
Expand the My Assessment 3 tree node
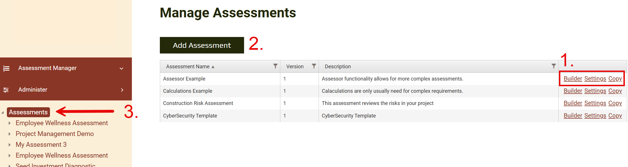tap(9, 145)
